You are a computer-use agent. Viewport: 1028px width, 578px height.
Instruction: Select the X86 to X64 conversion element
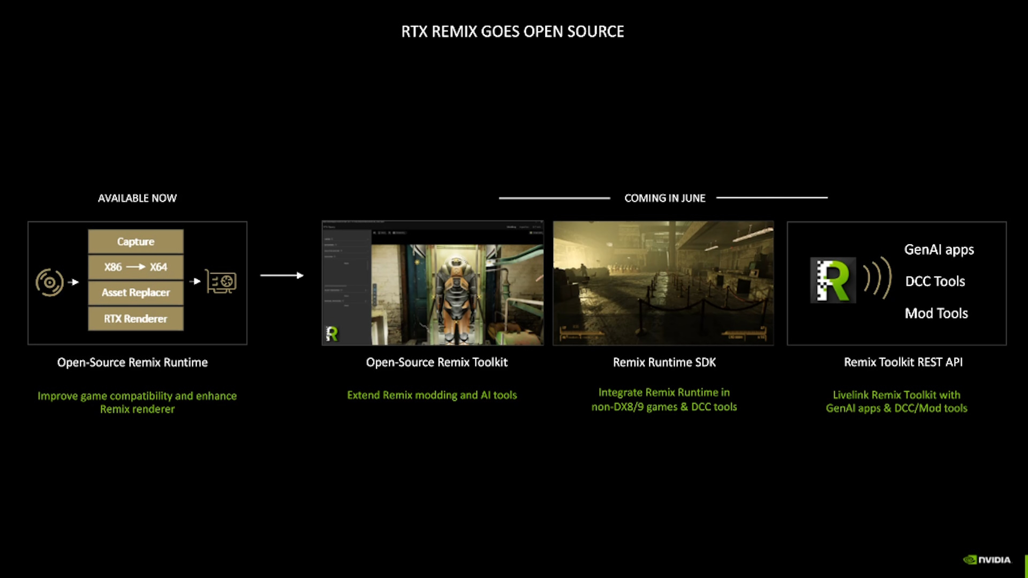tap(135, 267)
